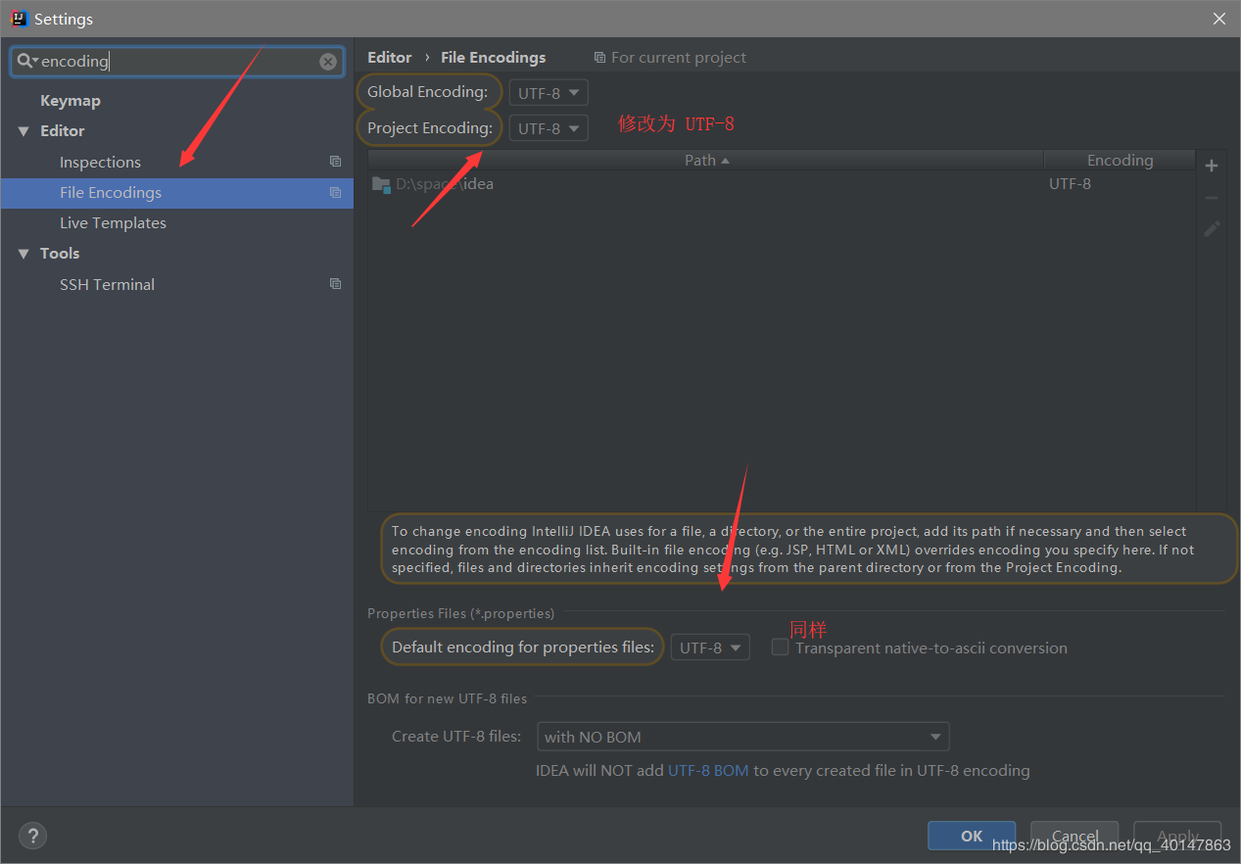The width and height of the screenshot is (1241, 864).
Task: Clear the search field with X icon
Action: pyautogui.click(x=328, y=62)
